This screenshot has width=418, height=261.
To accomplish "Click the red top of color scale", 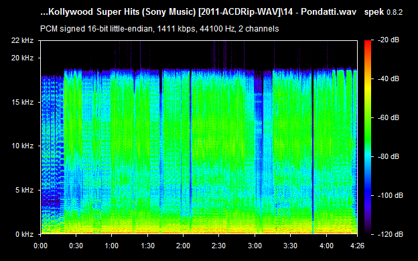I will pyautogui.click(x=368, y=43).
